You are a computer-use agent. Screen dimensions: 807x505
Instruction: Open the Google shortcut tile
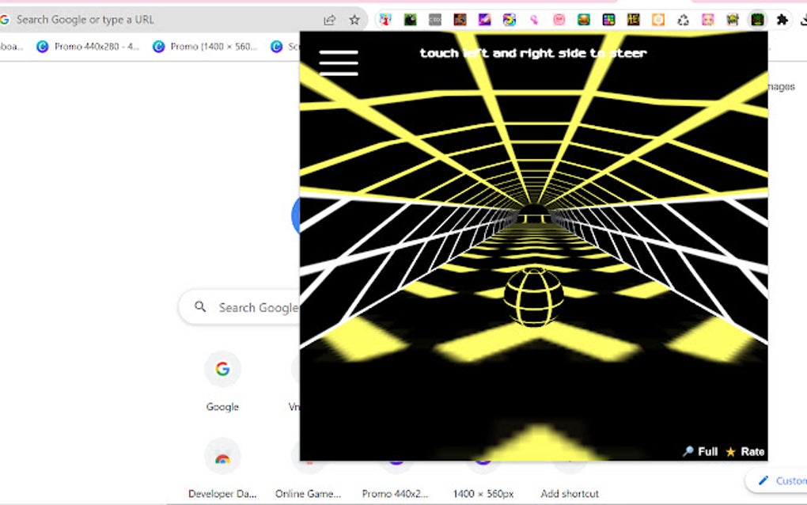tap(222, 382)
